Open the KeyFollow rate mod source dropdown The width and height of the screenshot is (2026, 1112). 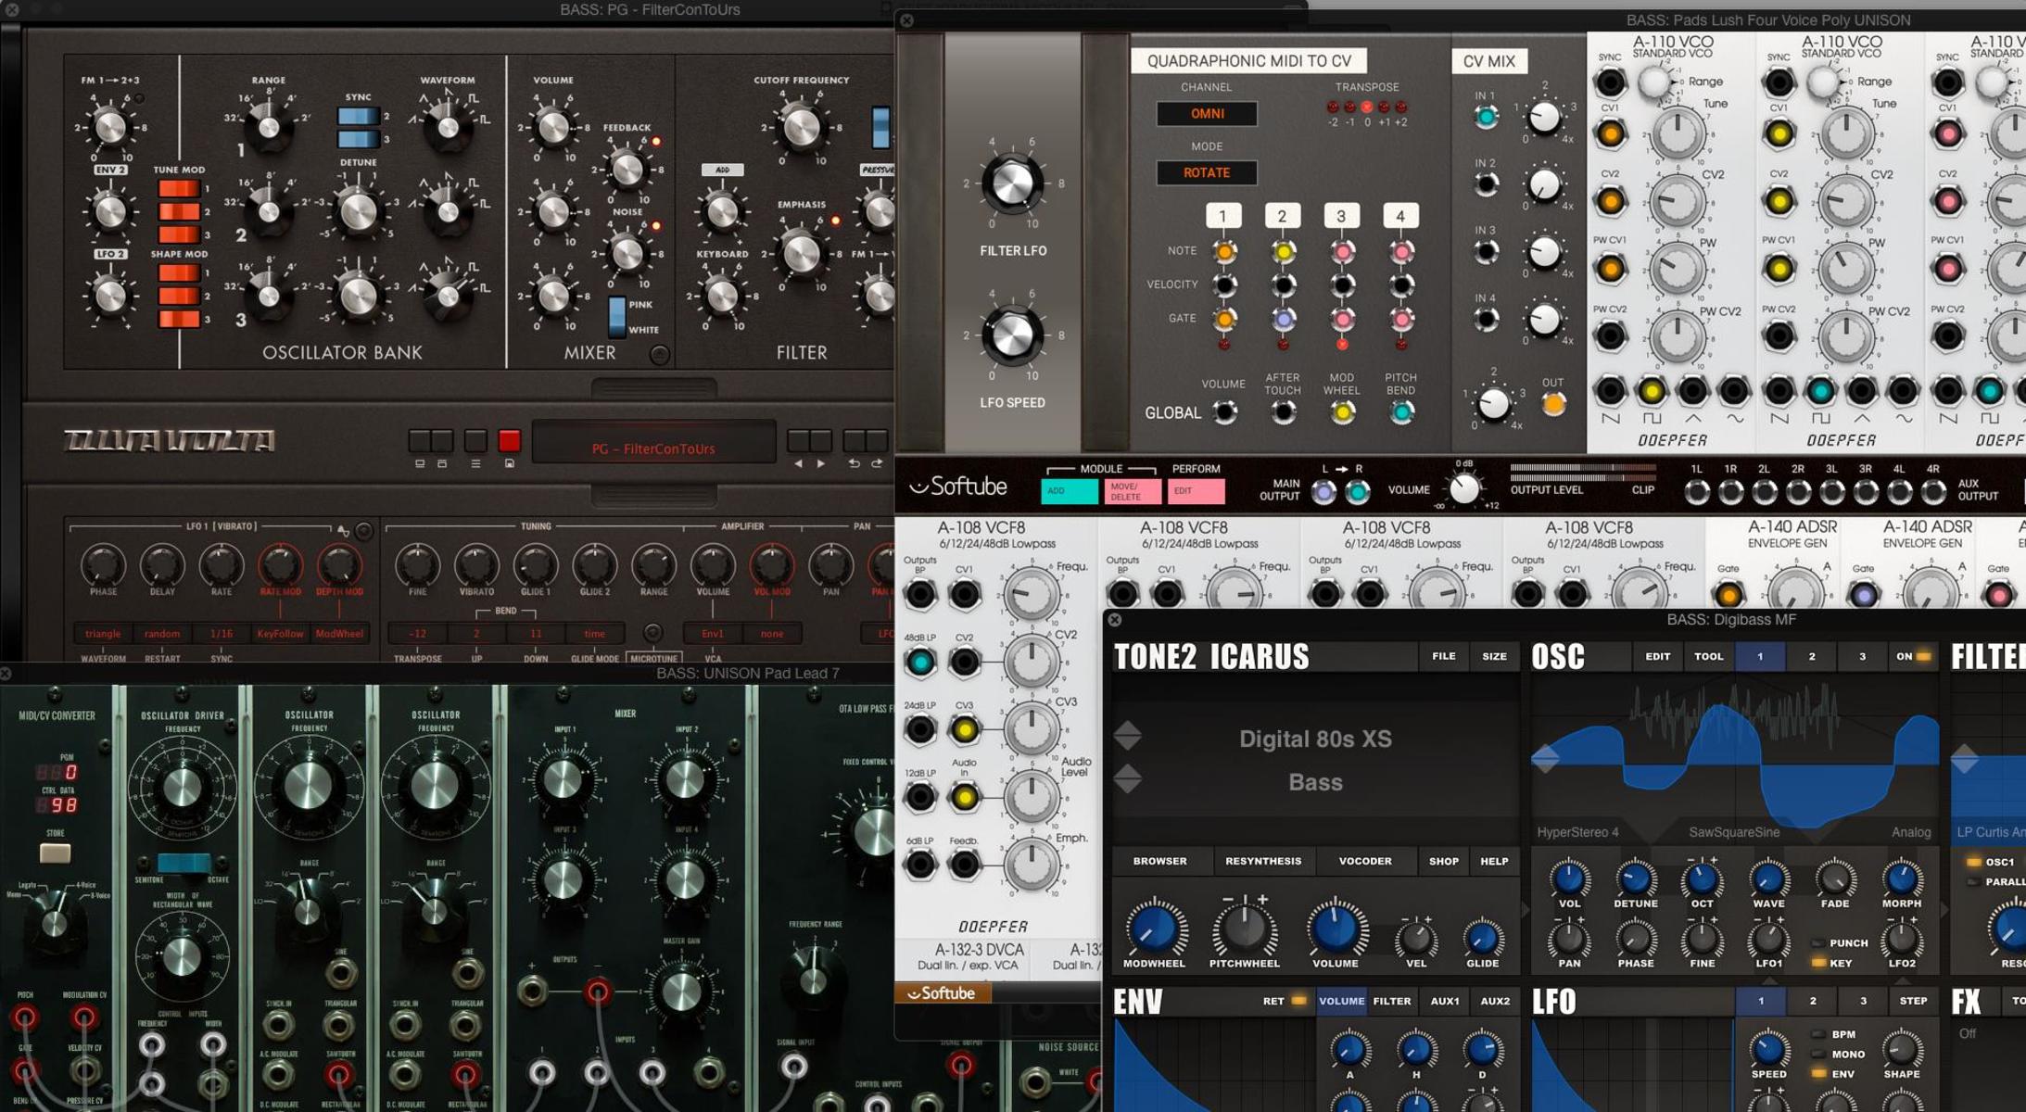pyautogui.click(x=279, y=634)
